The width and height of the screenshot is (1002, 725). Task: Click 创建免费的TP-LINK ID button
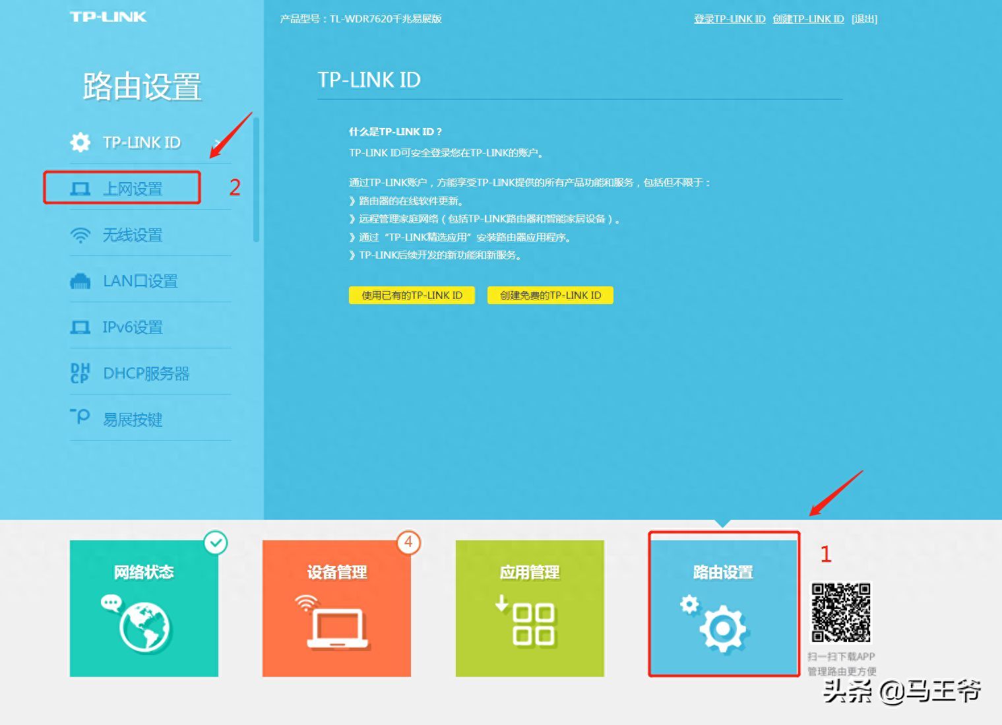(550, 295)
